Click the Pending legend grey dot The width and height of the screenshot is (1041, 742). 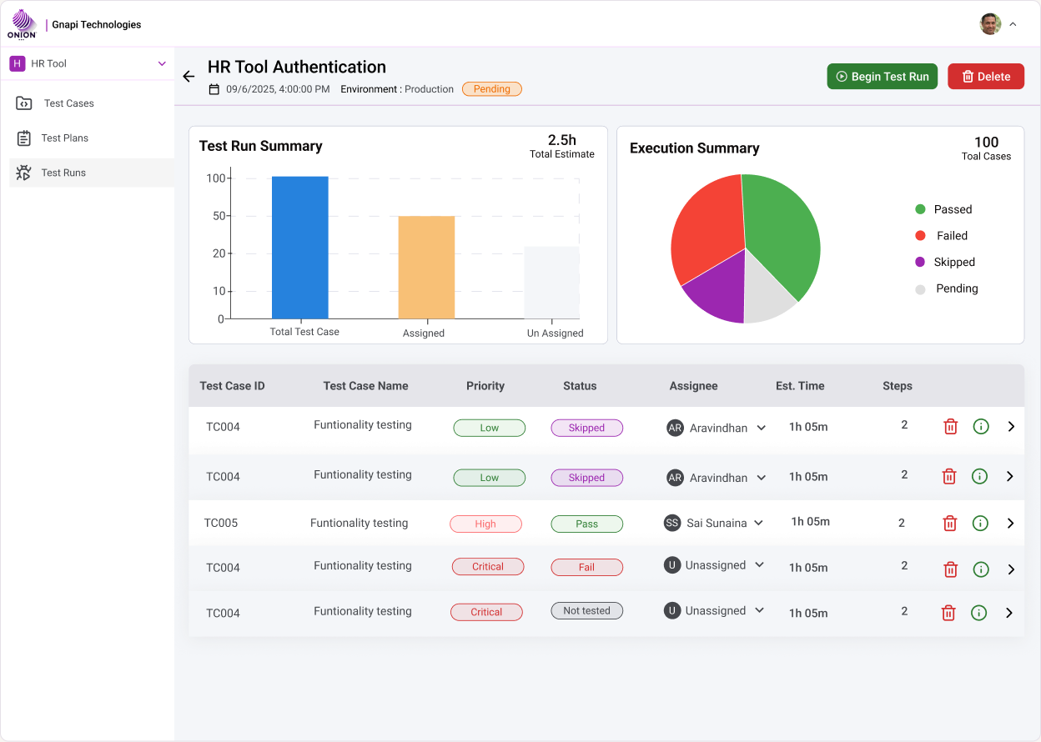(x=920, y=289)
